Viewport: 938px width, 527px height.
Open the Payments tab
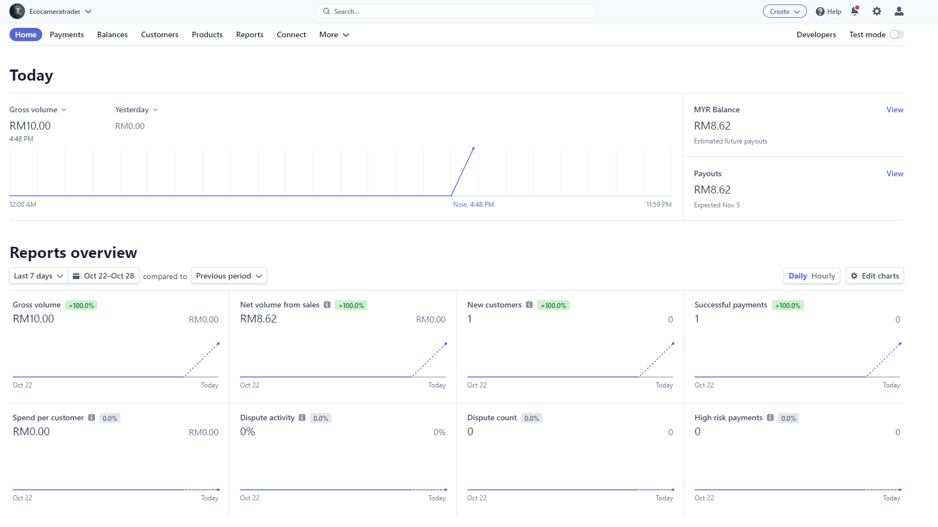pyautogui.click(x=67, y=34)
